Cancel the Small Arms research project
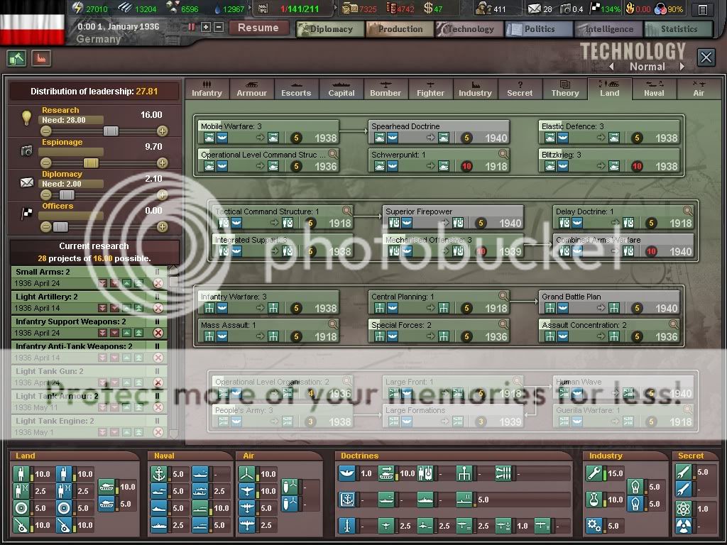The image size is (727, 545). (158, 283)
